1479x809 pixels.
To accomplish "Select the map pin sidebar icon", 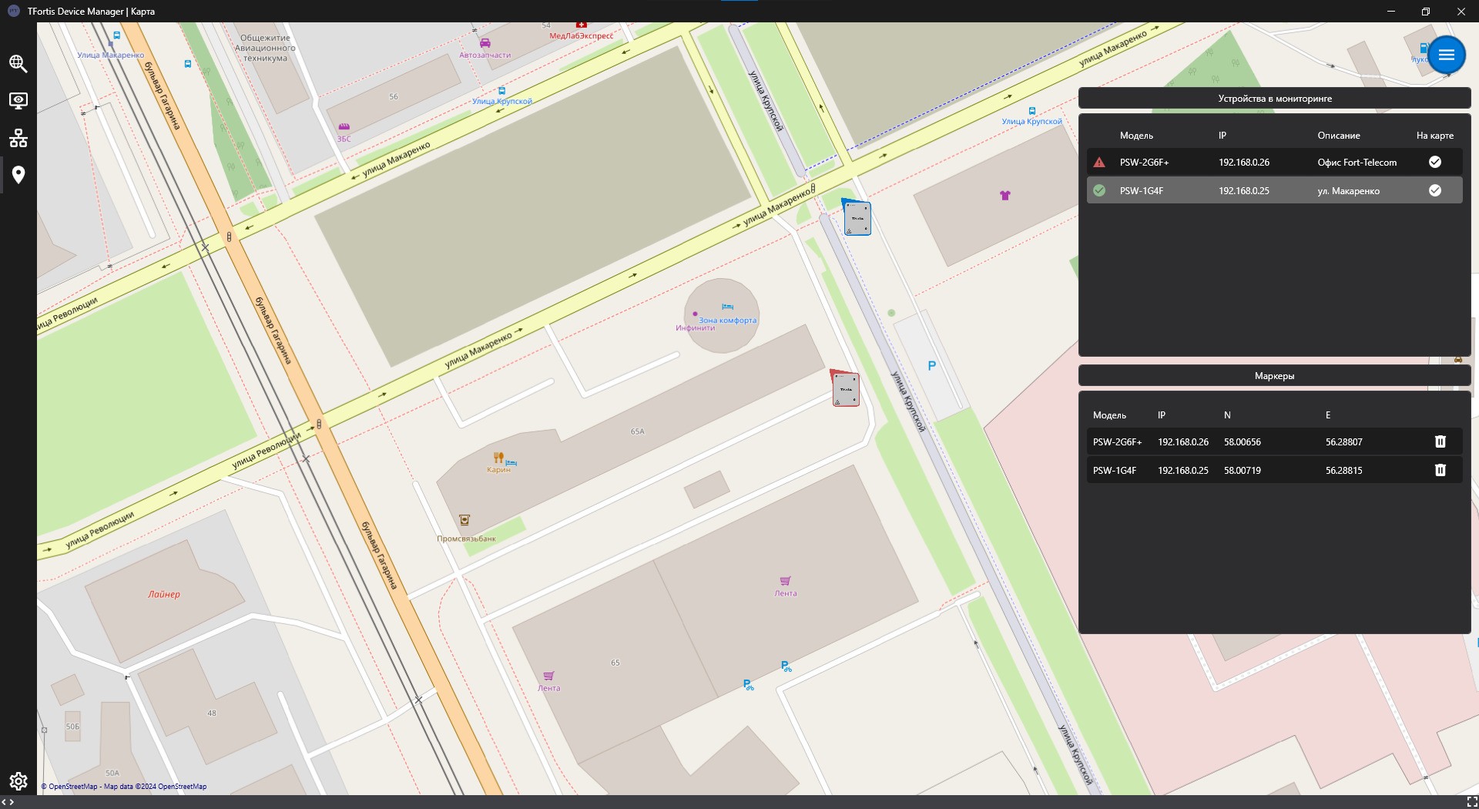I will pos(18,175).
